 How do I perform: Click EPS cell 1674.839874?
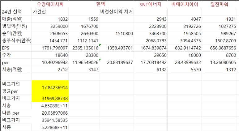(151, 48)
